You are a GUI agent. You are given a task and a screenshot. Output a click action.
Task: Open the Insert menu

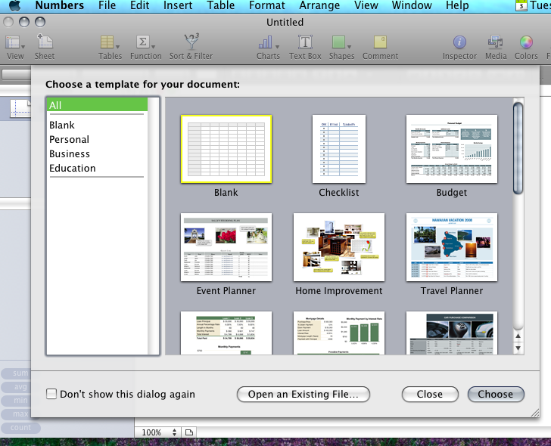[178, 5]
